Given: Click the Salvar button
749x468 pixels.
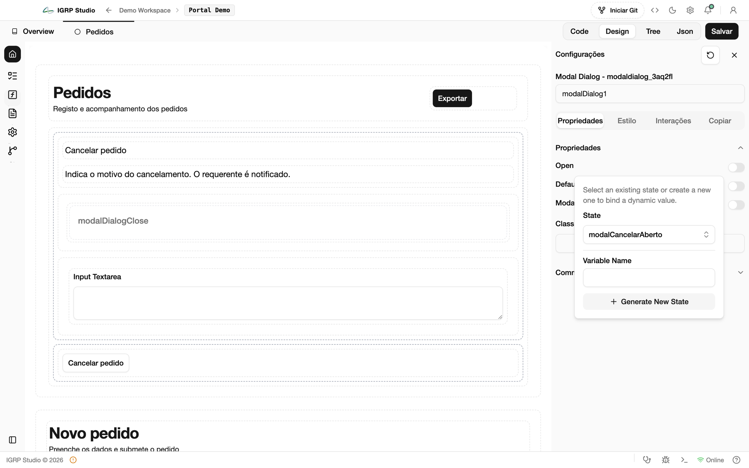Looking at the screenshot, I should point(722,31).
